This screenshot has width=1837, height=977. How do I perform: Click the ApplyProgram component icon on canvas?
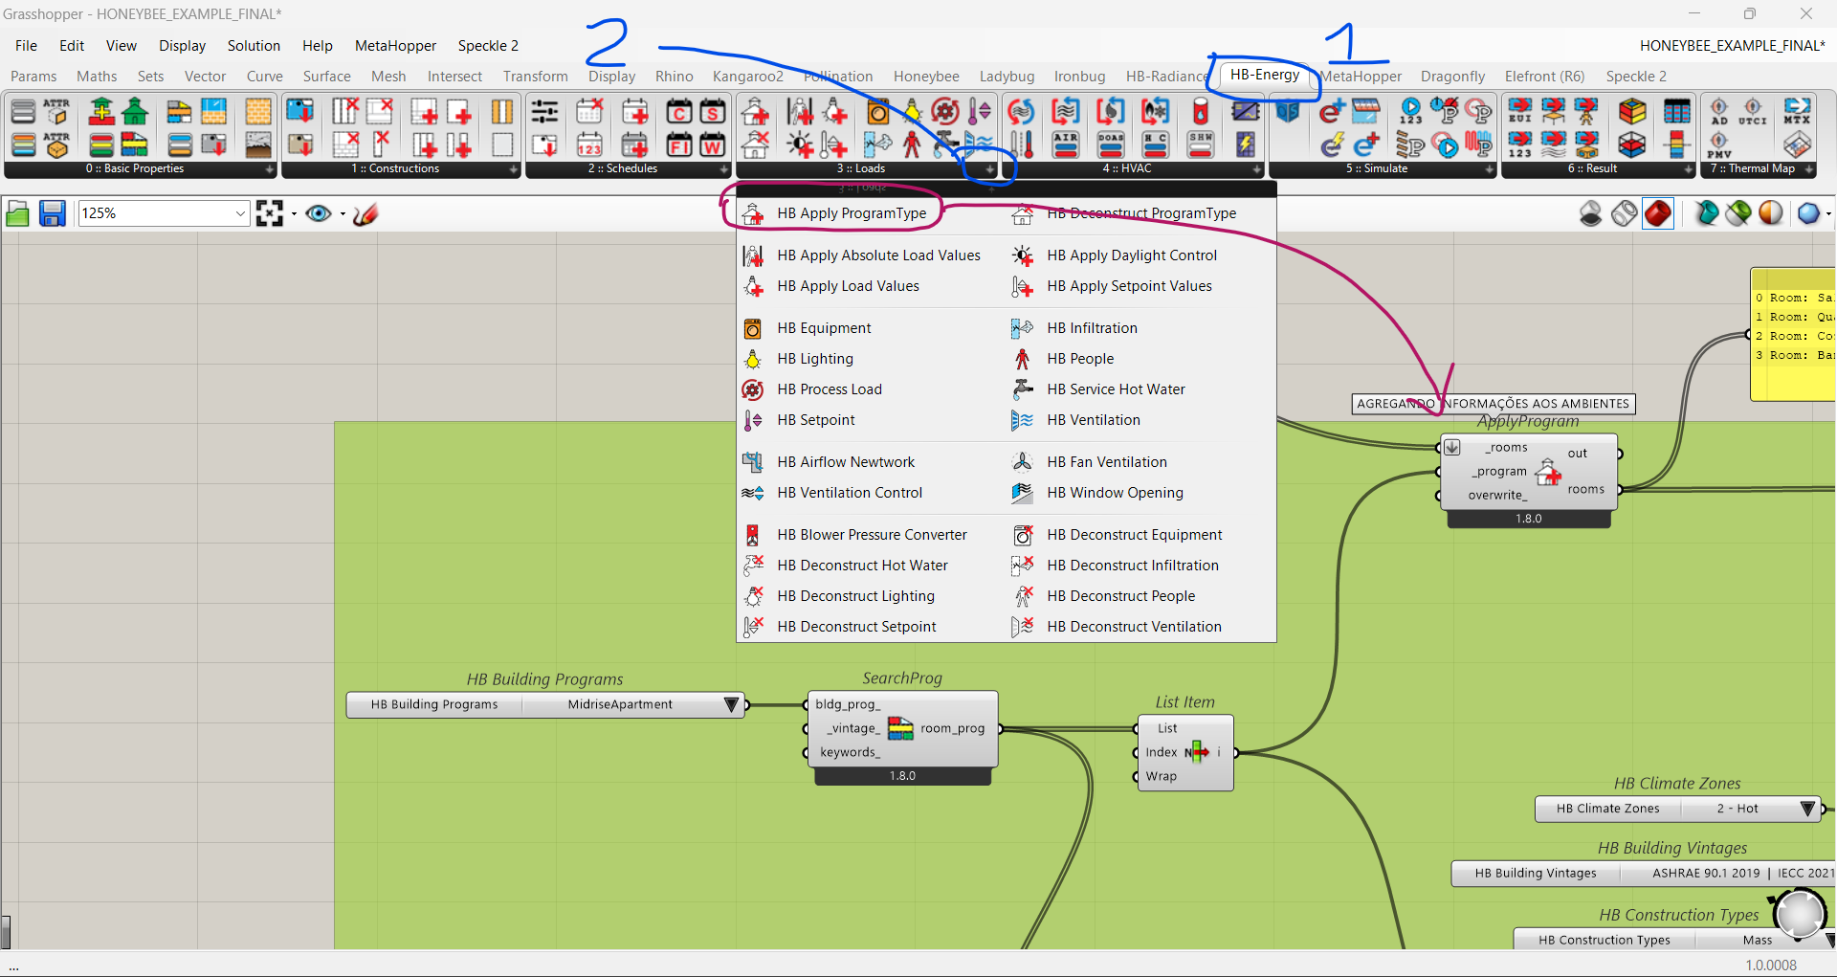click(x=1548, y=472)
